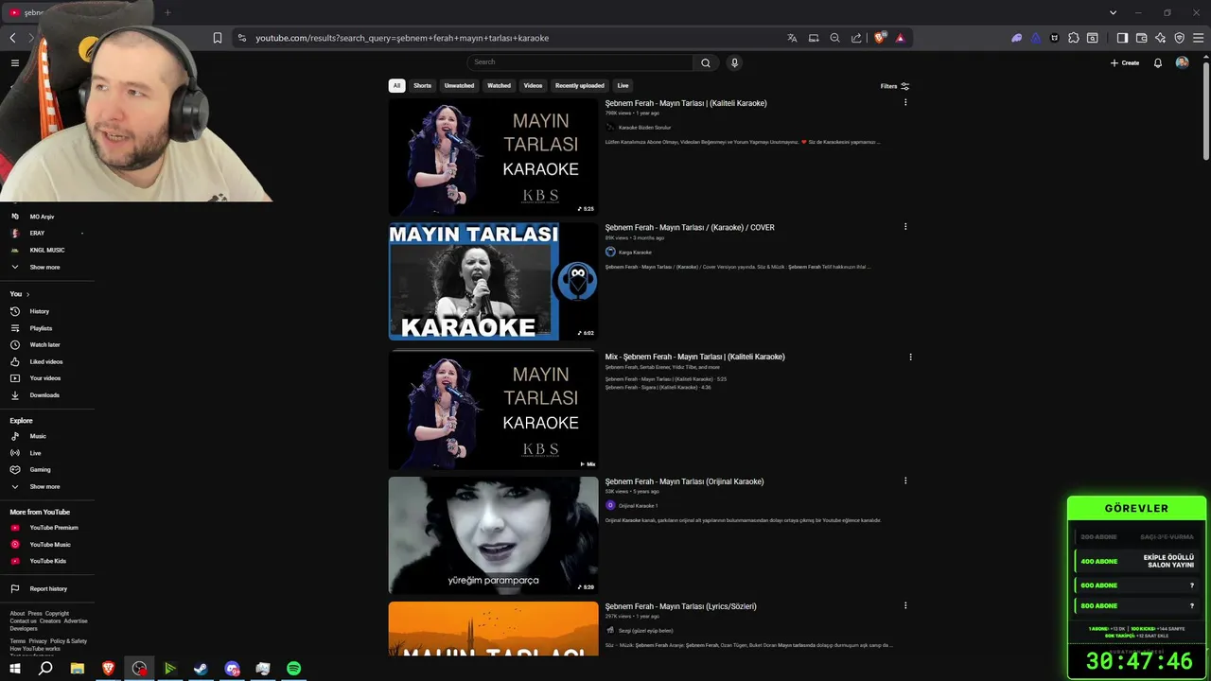Click the share page icon in address bar
1211x681 pixels.
[856, 38]
